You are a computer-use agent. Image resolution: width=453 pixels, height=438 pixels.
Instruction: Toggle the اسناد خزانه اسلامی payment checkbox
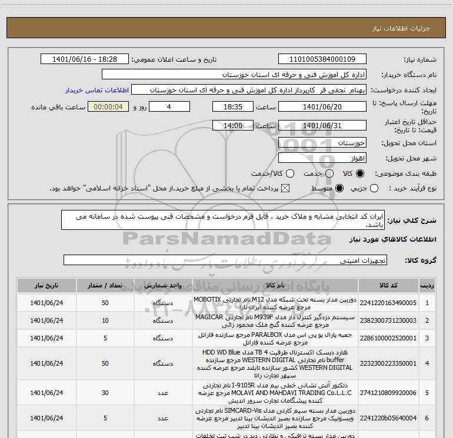coord(285,188)
